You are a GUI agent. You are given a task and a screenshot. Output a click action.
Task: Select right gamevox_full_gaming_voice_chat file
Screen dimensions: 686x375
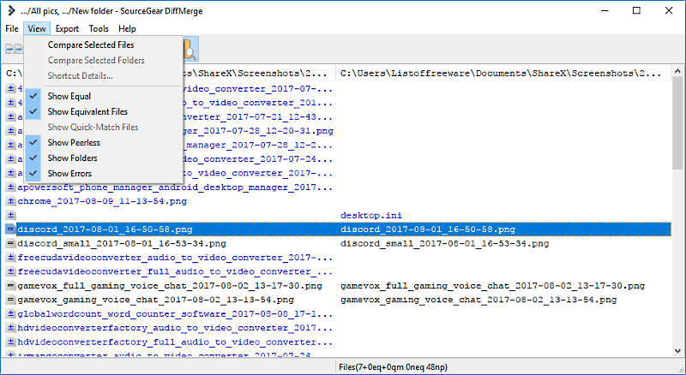[492, 286]
